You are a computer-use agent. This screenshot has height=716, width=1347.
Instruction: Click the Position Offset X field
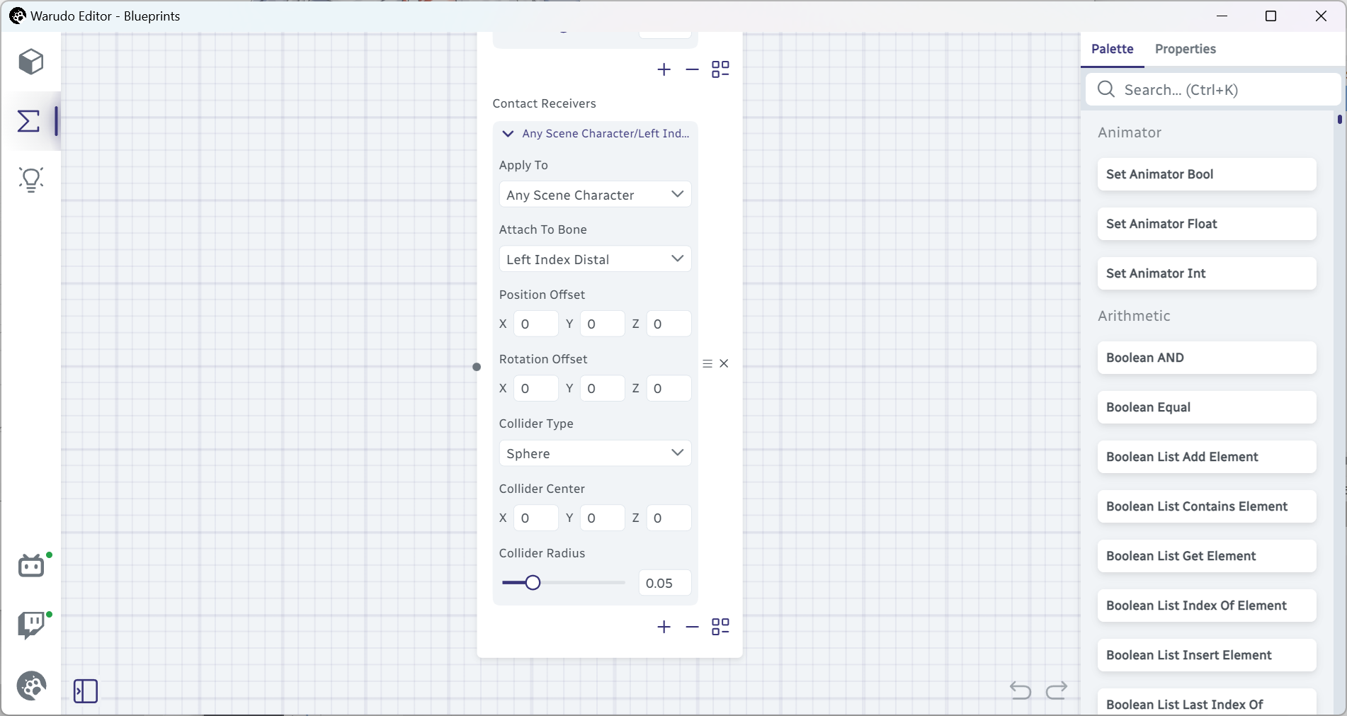coord(535,324)
